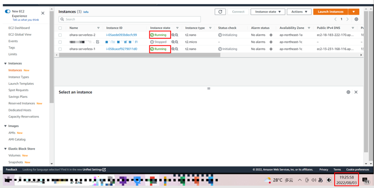
Task: Click the Connect button
Action: tap(238, 12)
